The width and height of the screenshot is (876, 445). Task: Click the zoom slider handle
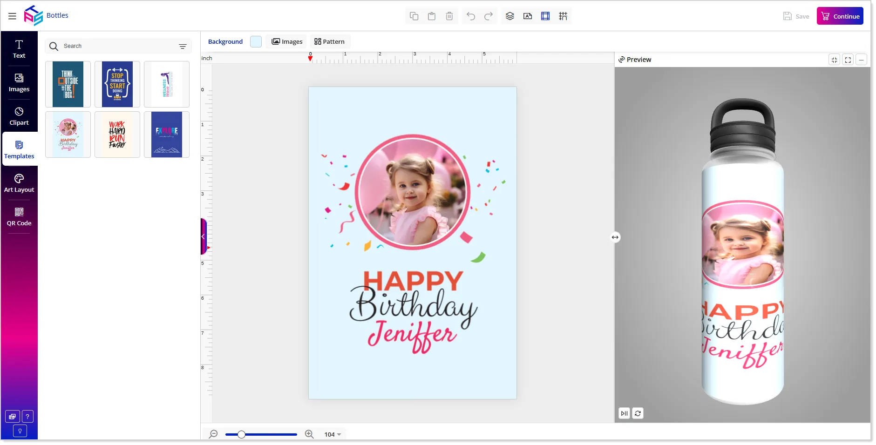[x=241, y=434]
